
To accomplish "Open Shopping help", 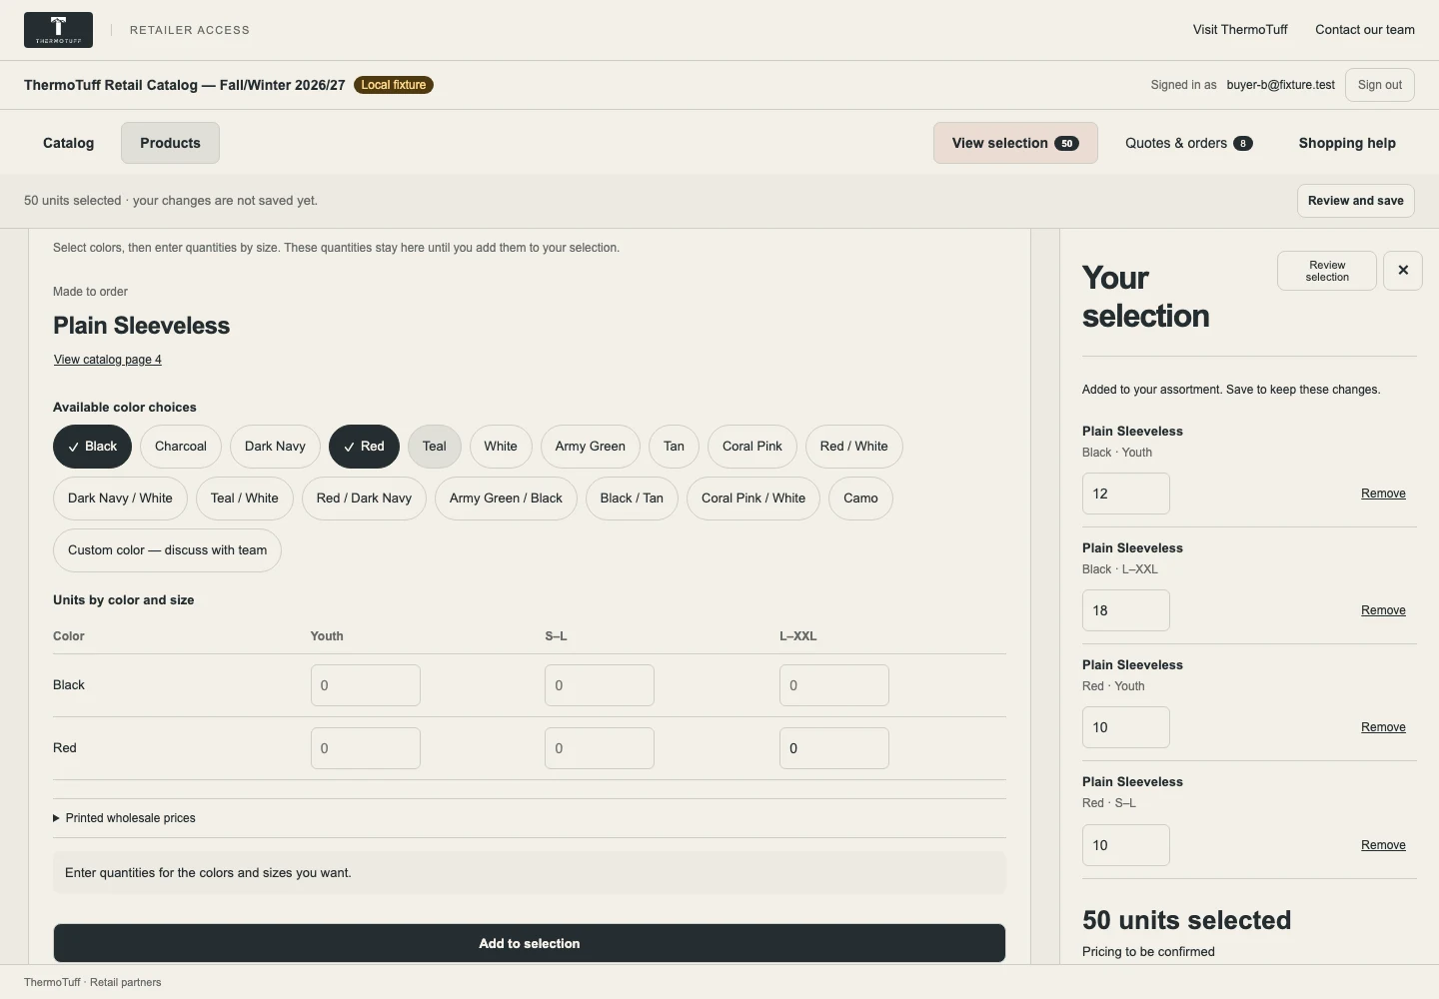I will point(1347,143).
